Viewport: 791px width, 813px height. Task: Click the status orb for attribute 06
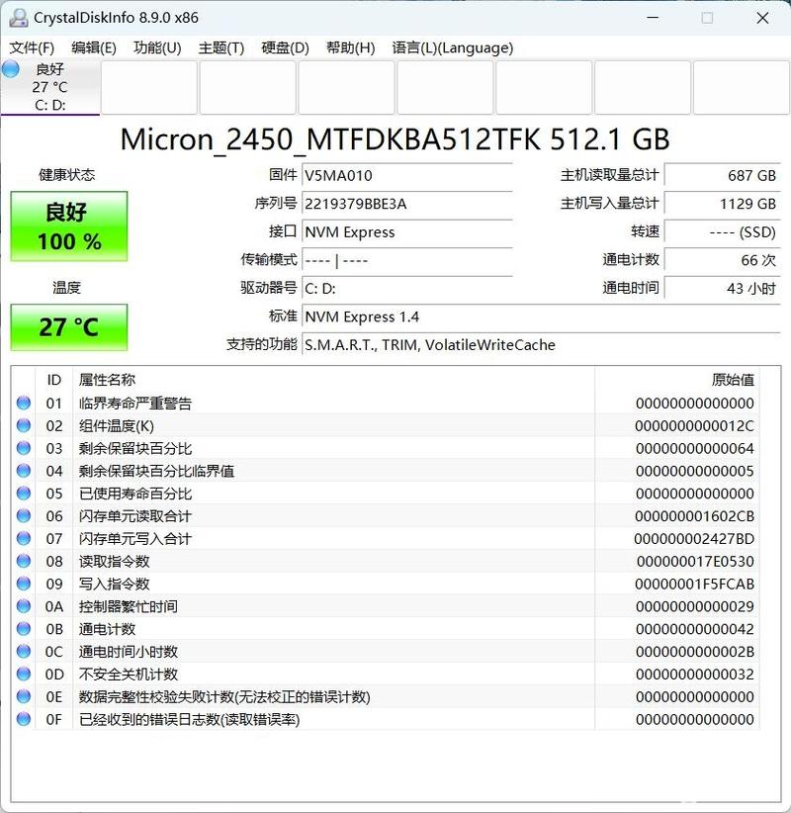pyautogui.click(x=24, y=516)
